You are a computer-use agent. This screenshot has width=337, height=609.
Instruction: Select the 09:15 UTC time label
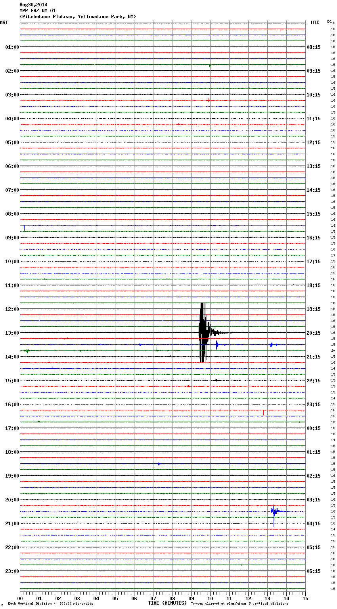coord(314,71)
